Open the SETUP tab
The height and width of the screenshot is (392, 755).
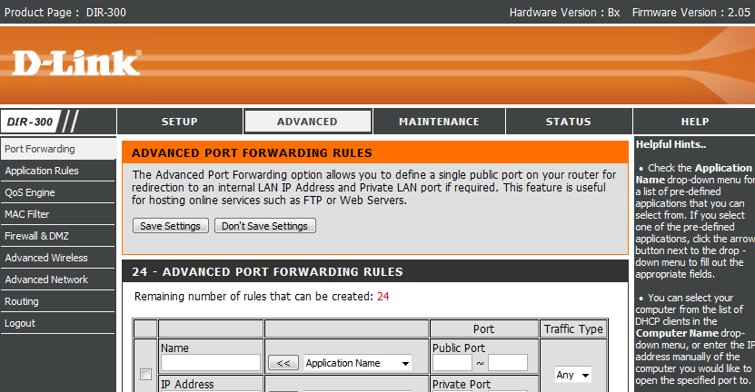(180, 122)
